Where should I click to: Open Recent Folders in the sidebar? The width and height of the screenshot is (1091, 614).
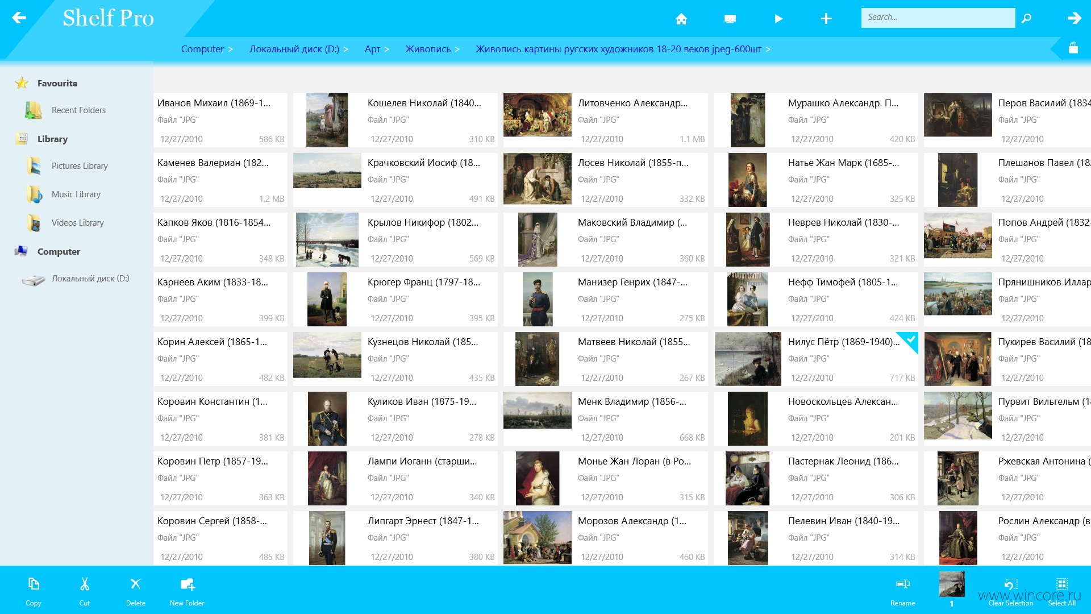coord(78,110)
